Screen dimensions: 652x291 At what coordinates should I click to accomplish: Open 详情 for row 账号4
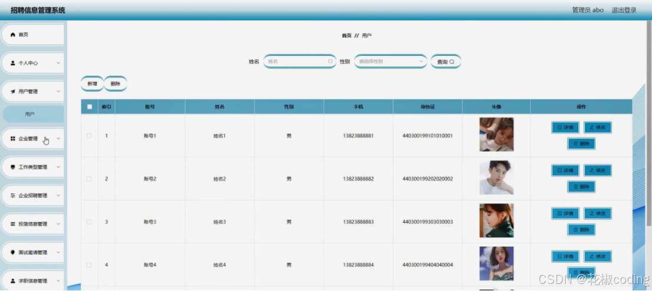(x=565, y=256)
